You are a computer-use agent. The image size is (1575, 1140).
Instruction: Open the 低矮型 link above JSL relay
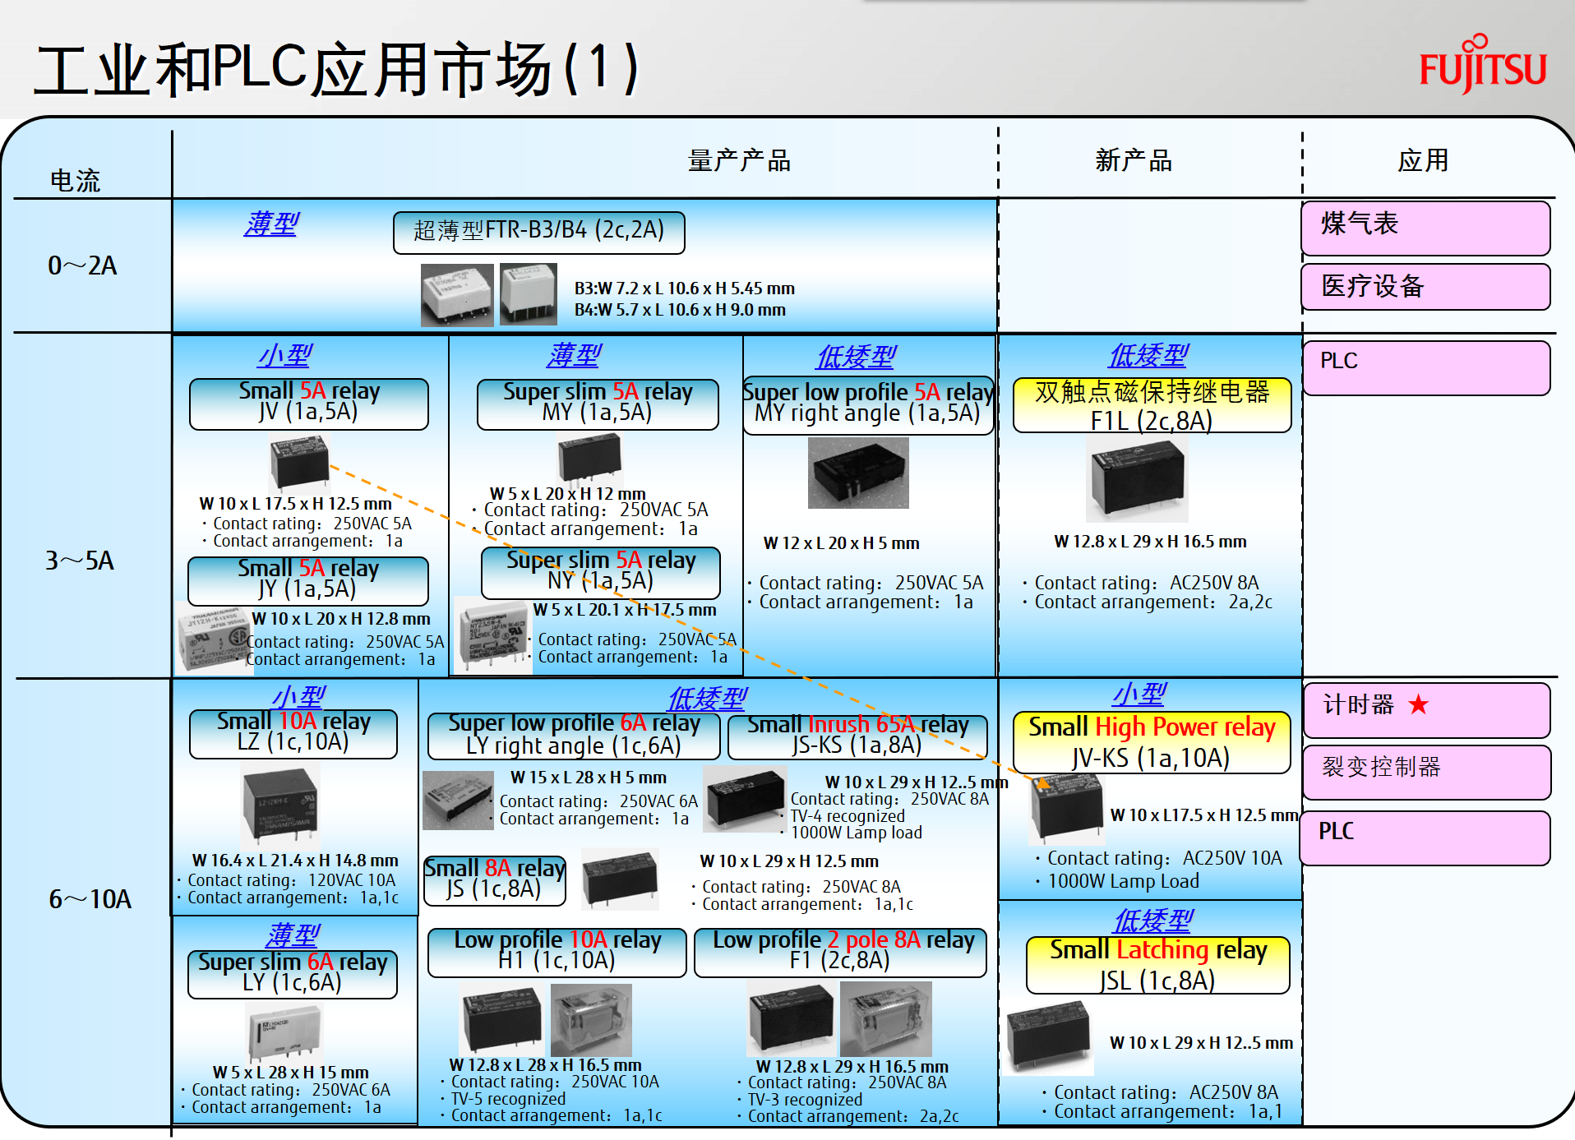coord(1153,921)
